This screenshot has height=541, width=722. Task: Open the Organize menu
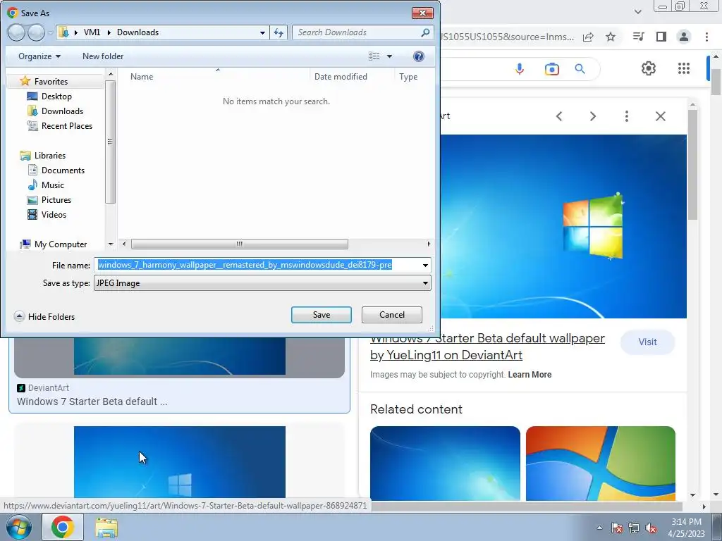pyautogui.click(x=39, y=56)
